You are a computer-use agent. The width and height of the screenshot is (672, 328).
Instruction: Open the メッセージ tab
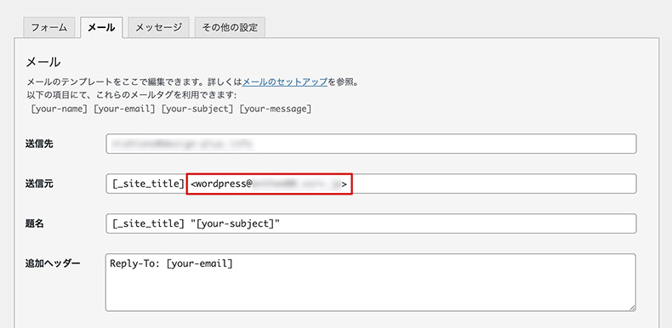pos(158,28)
